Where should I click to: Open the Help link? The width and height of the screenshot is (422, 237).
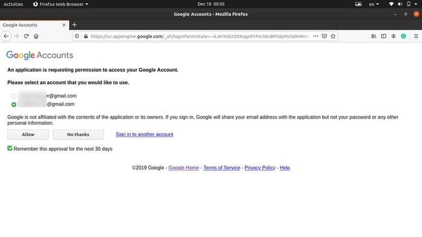pyautogui.click(x=285, y=168)
